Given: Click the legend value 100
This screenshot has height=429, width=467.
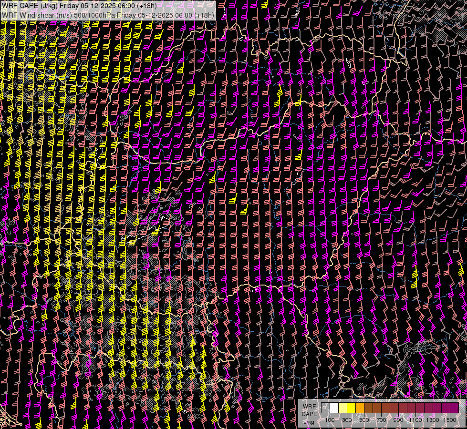Looking at the screenshot, I should 330,420.
